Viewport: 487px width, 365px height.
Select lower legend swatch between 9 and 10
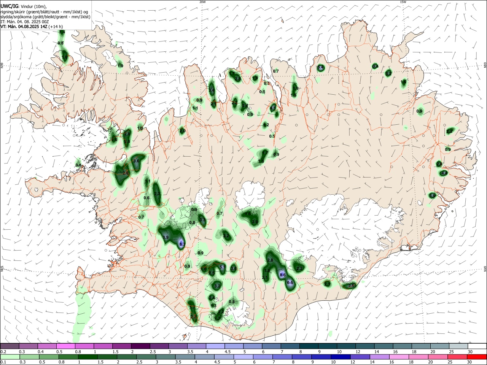(x=321, y=357)
